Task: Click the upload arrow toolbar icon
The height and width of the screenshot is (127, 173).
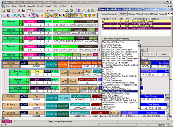Action: click(67, 10)
